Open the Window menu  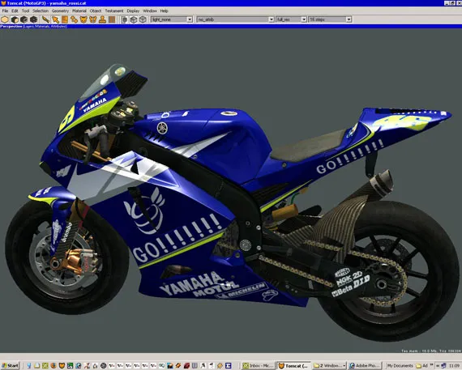tap(150, 11)
